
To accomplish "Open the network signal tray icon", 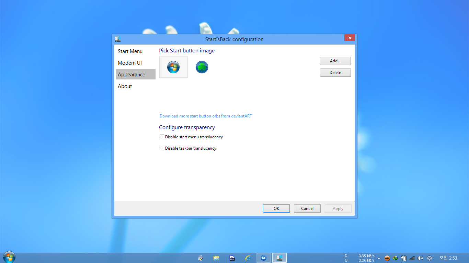I will click(x=412, y=258).
